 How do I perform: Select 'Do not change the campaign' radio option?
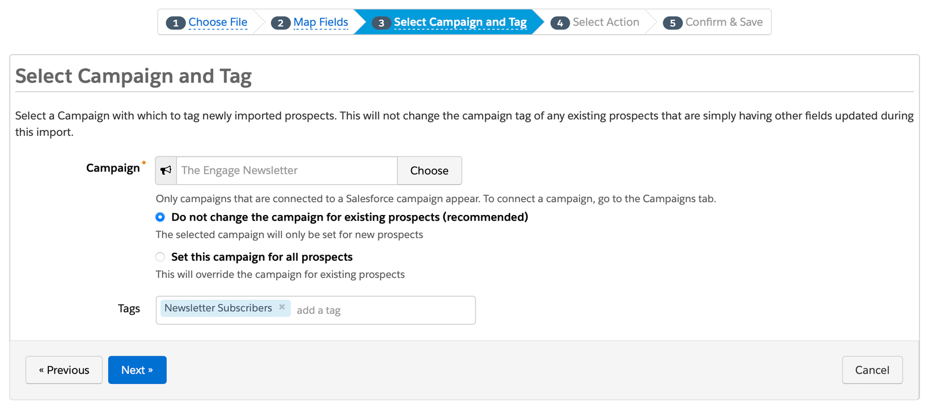point(160,217)
